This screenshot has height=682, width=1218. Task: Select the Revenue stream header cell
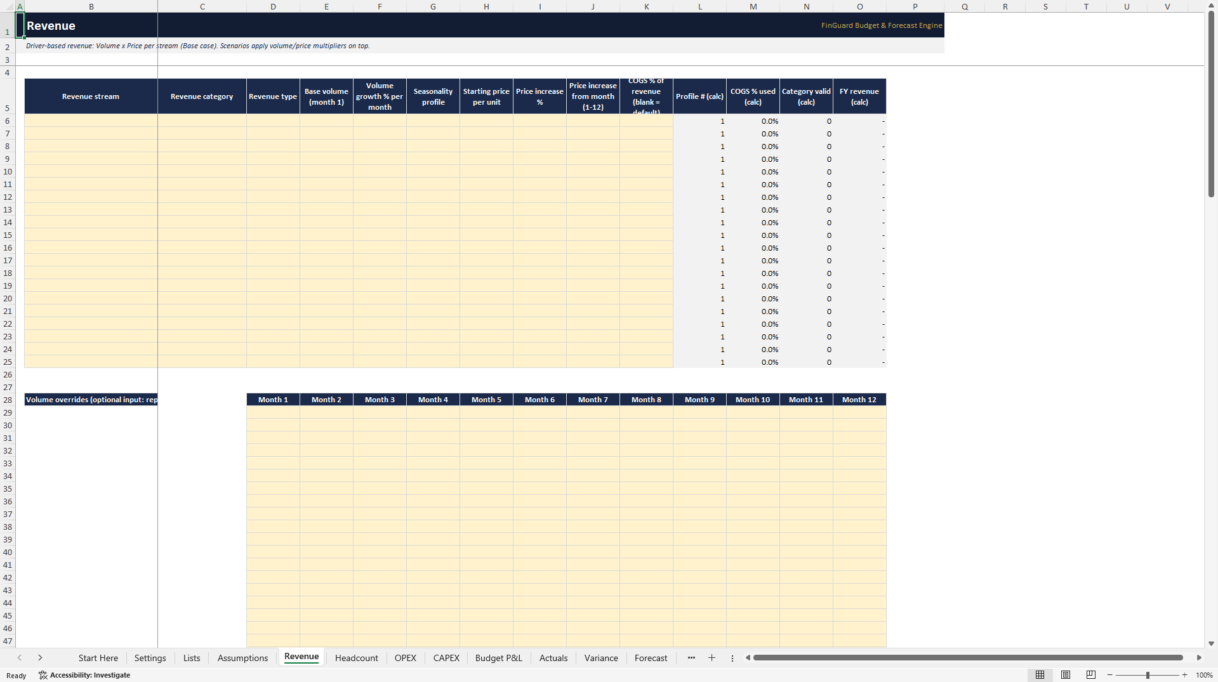coord(91,96)
